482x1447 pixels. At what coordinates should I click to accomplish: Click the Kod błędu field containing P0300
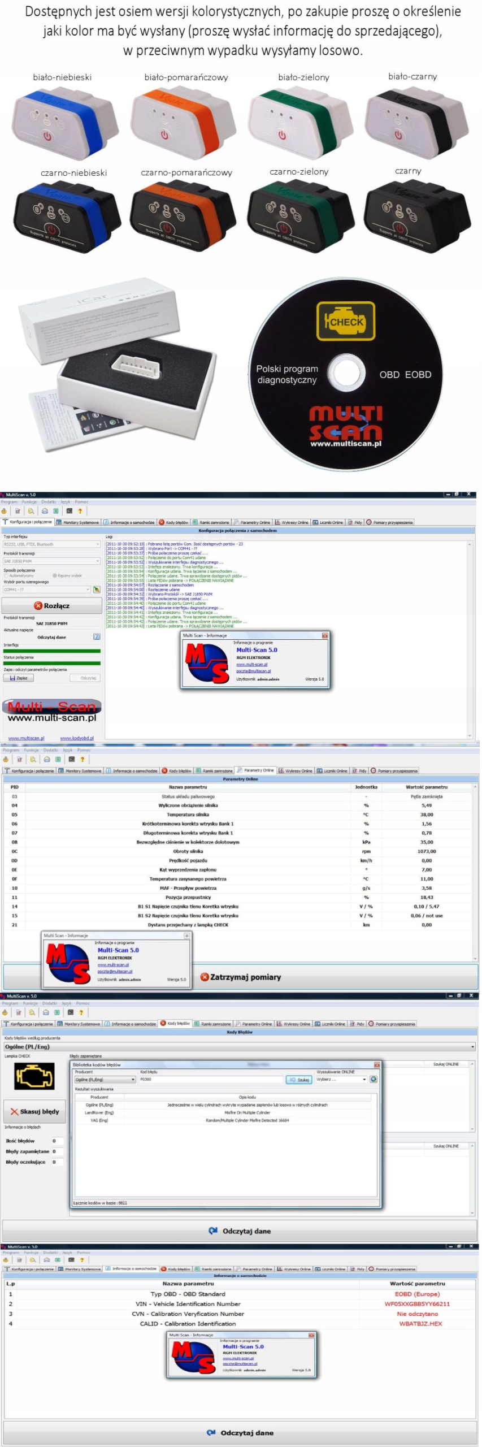pyautogui.click(x=211, y=1080)
